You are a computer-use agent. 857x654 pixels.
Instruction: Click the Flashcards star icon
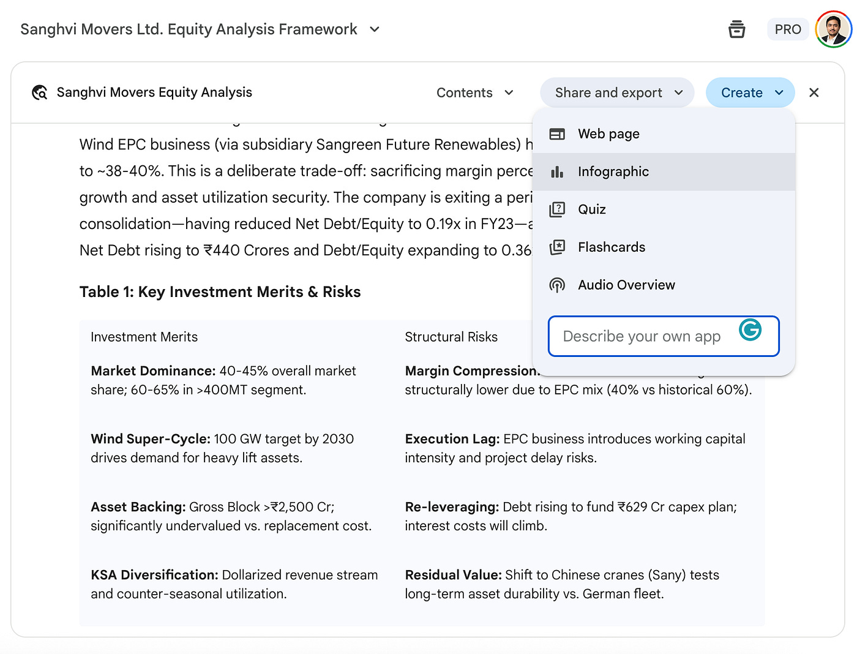click(x=557, y=247)
